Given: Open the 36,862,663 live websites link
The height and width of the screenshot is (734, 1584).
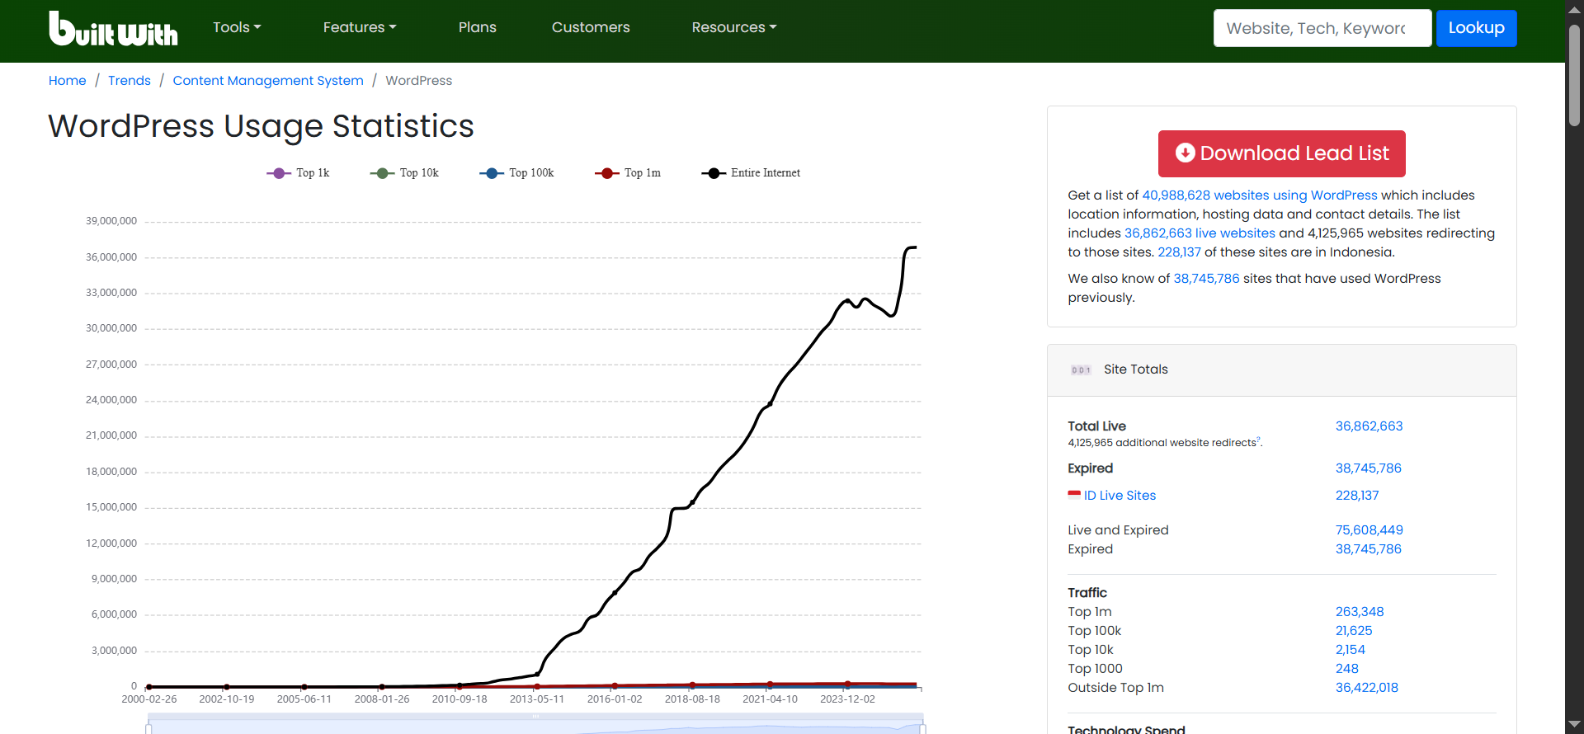Looking at the screenshot, I should tap(1200, 233).
